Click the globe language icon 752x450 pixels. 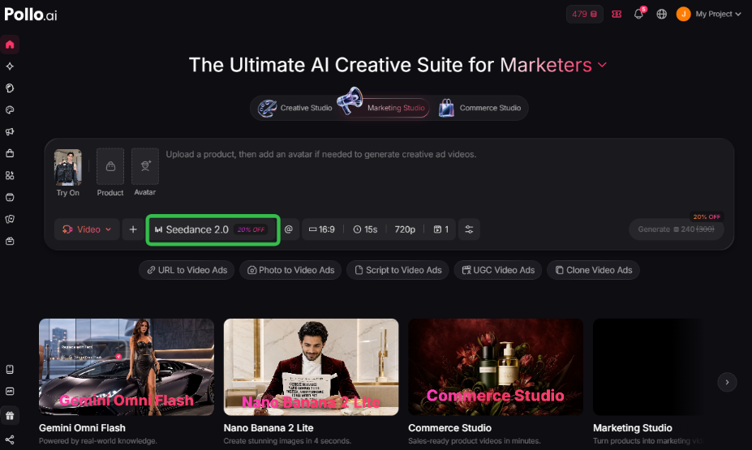[661, 14]
